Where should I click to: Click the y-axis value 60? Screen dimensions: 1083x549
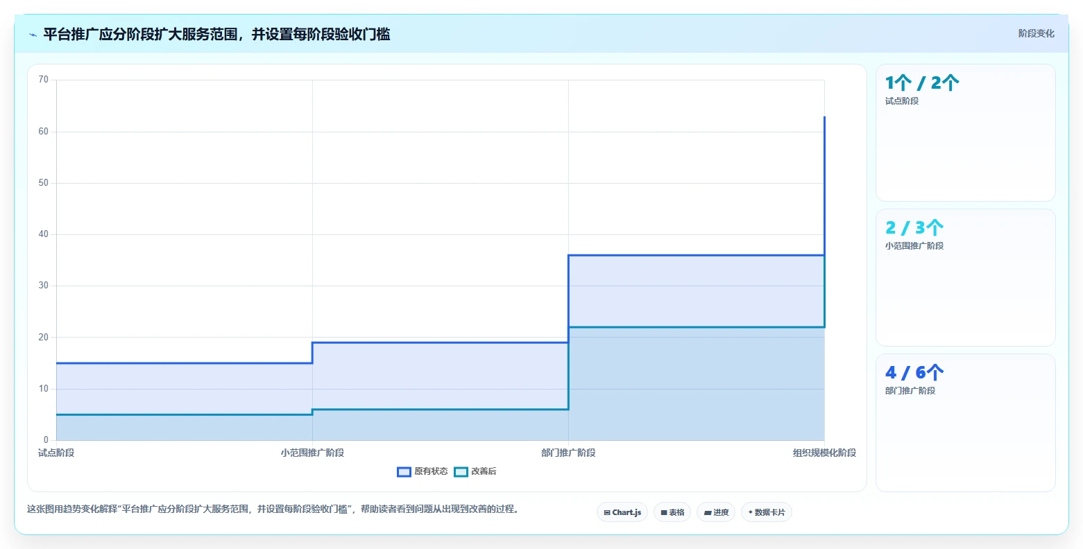tap(44, 132)
